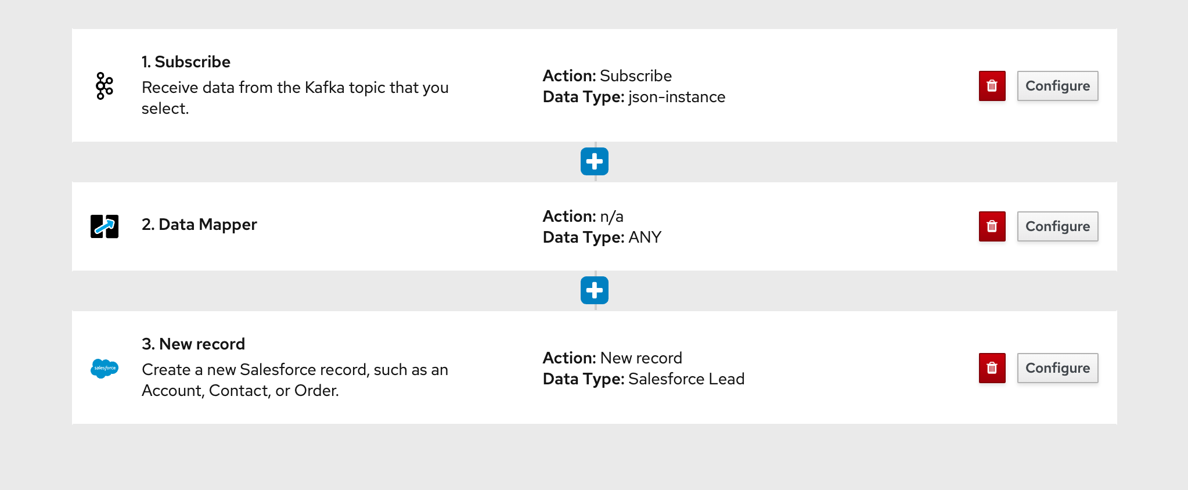
Task: Delete the Data Mapper step with its trash icon
Action: pos(992,226)
